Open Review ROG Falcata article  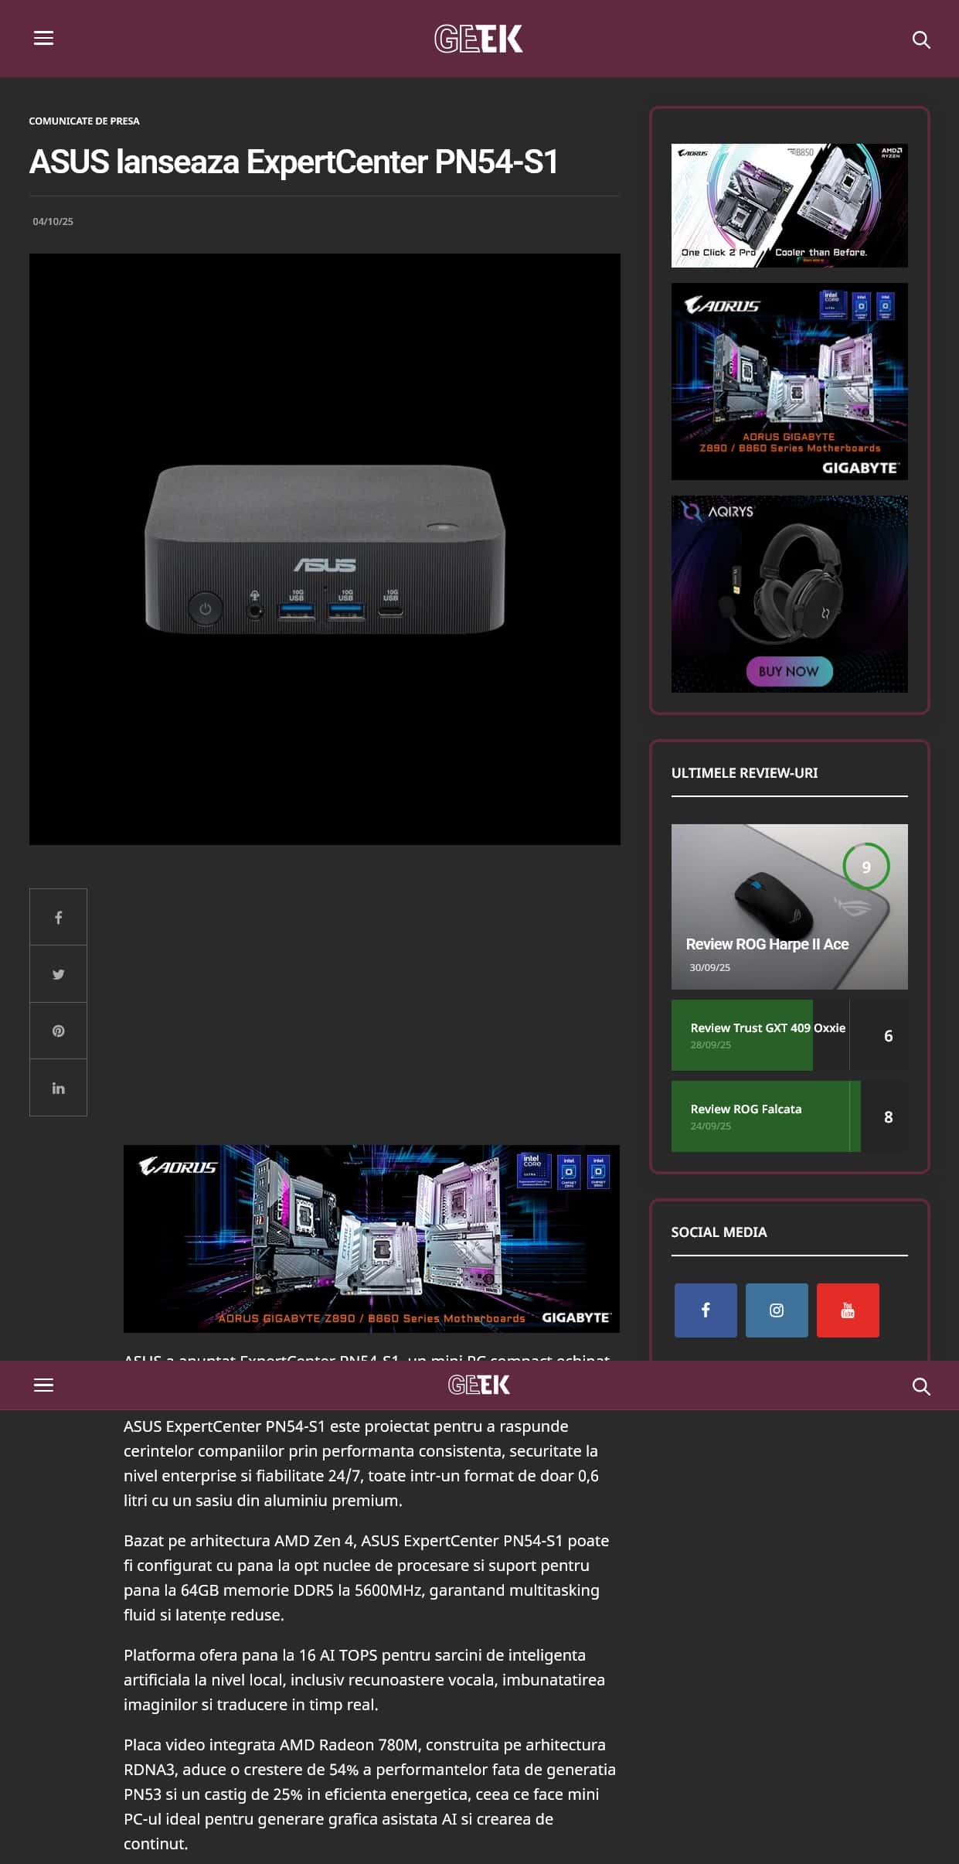[x=746, y=1109]
